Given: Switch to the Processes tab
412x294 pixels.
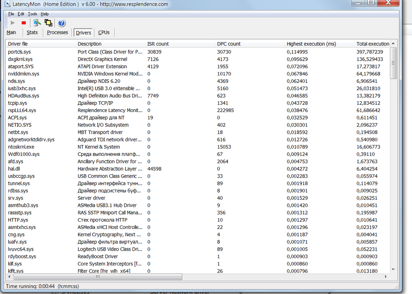Looking at the screenshot, I should pyautogui.click(x=57, y=33).
